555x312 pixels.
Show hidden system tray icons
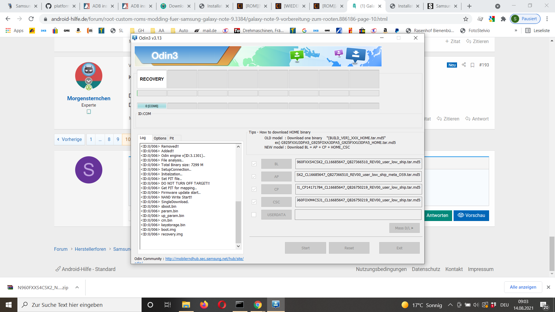tap(450, 305)
